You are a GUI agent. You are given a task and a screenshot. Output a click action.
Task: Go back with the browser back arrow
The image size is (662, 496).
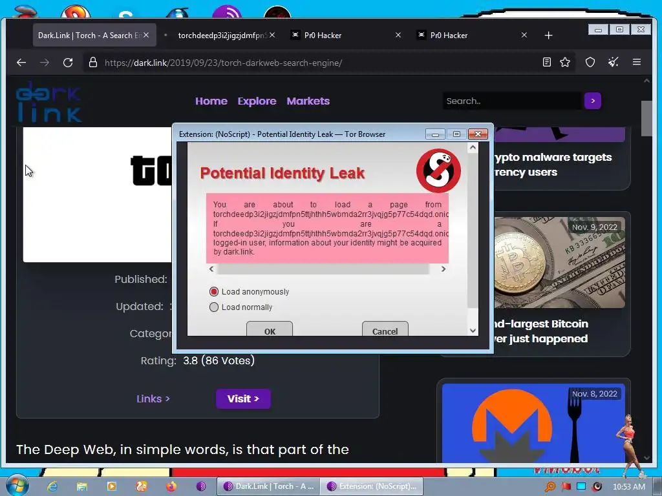[21, 63]
